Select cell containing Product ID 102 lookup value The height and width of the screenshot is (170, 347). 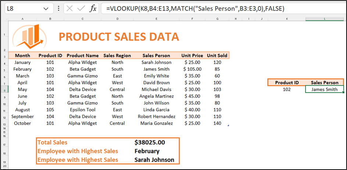click(287, 89)
